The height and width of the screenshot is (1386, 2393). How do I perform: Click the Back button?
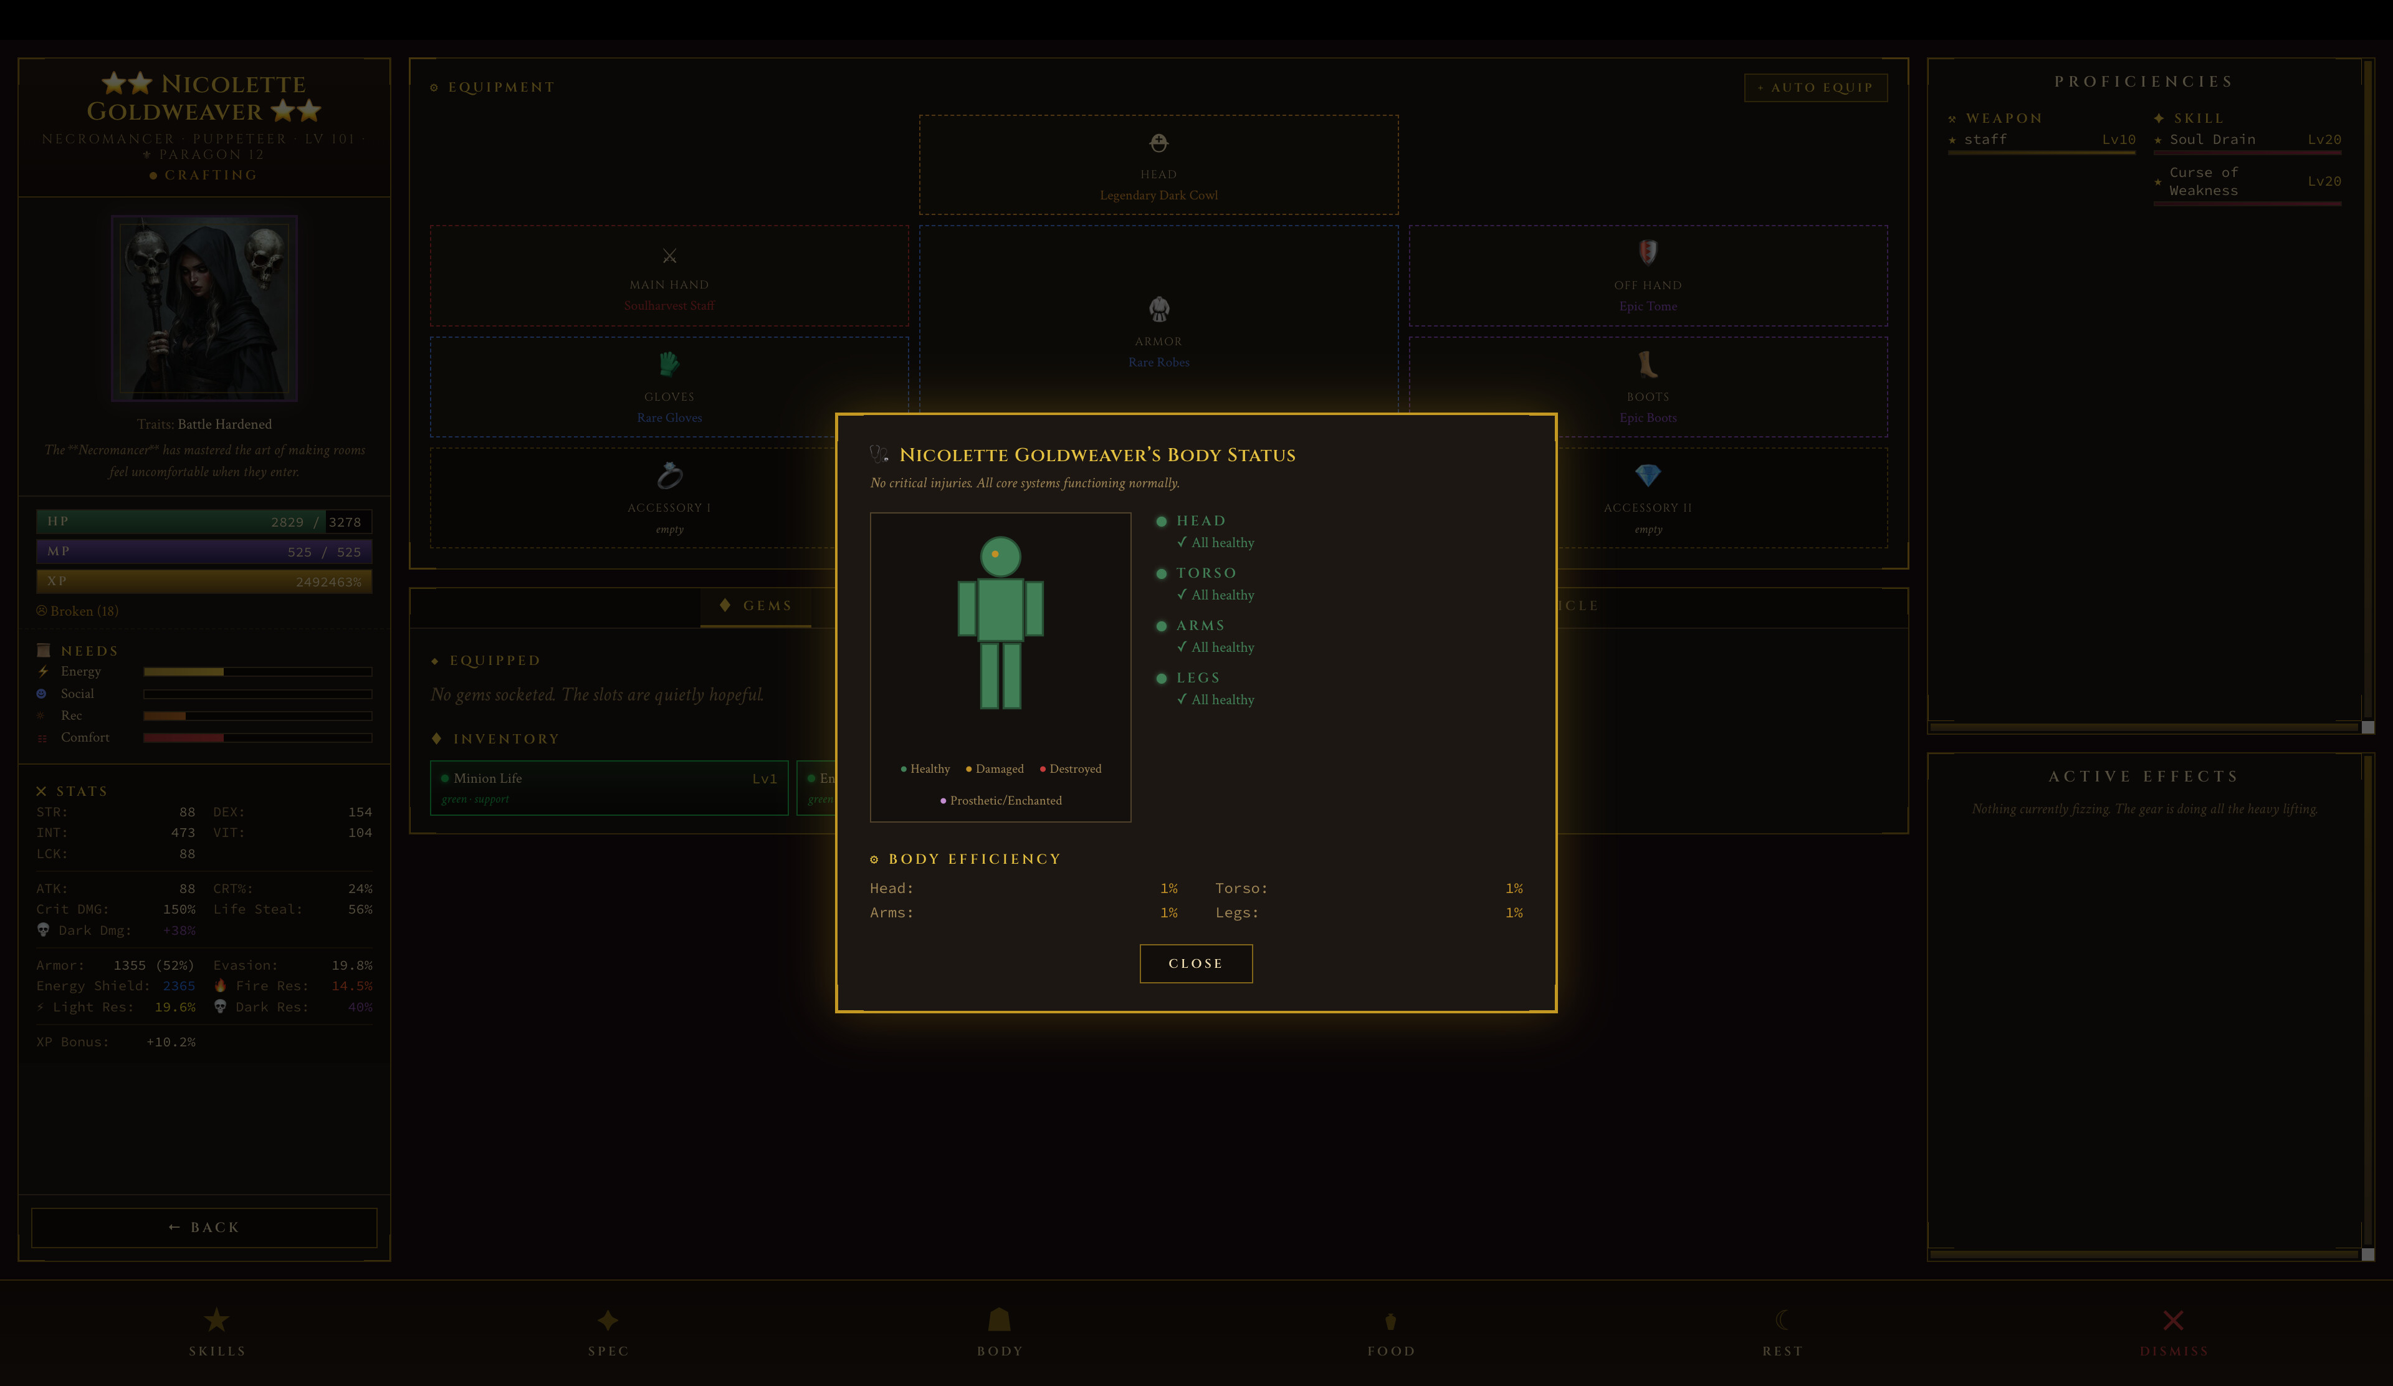pyautogui.click(x=204, y=1228)
